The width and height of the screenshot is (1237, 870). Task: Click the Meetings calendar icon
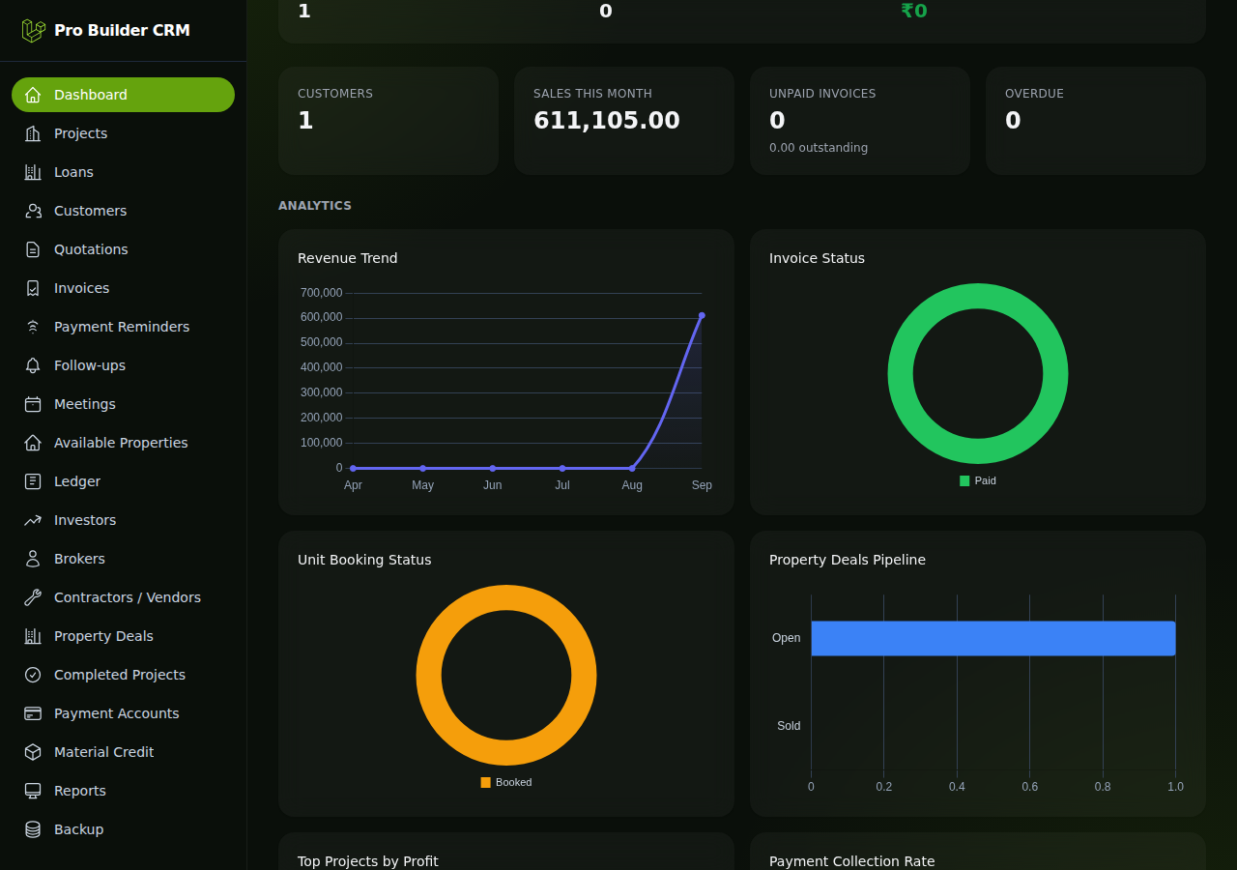click(x=33, y=404)
